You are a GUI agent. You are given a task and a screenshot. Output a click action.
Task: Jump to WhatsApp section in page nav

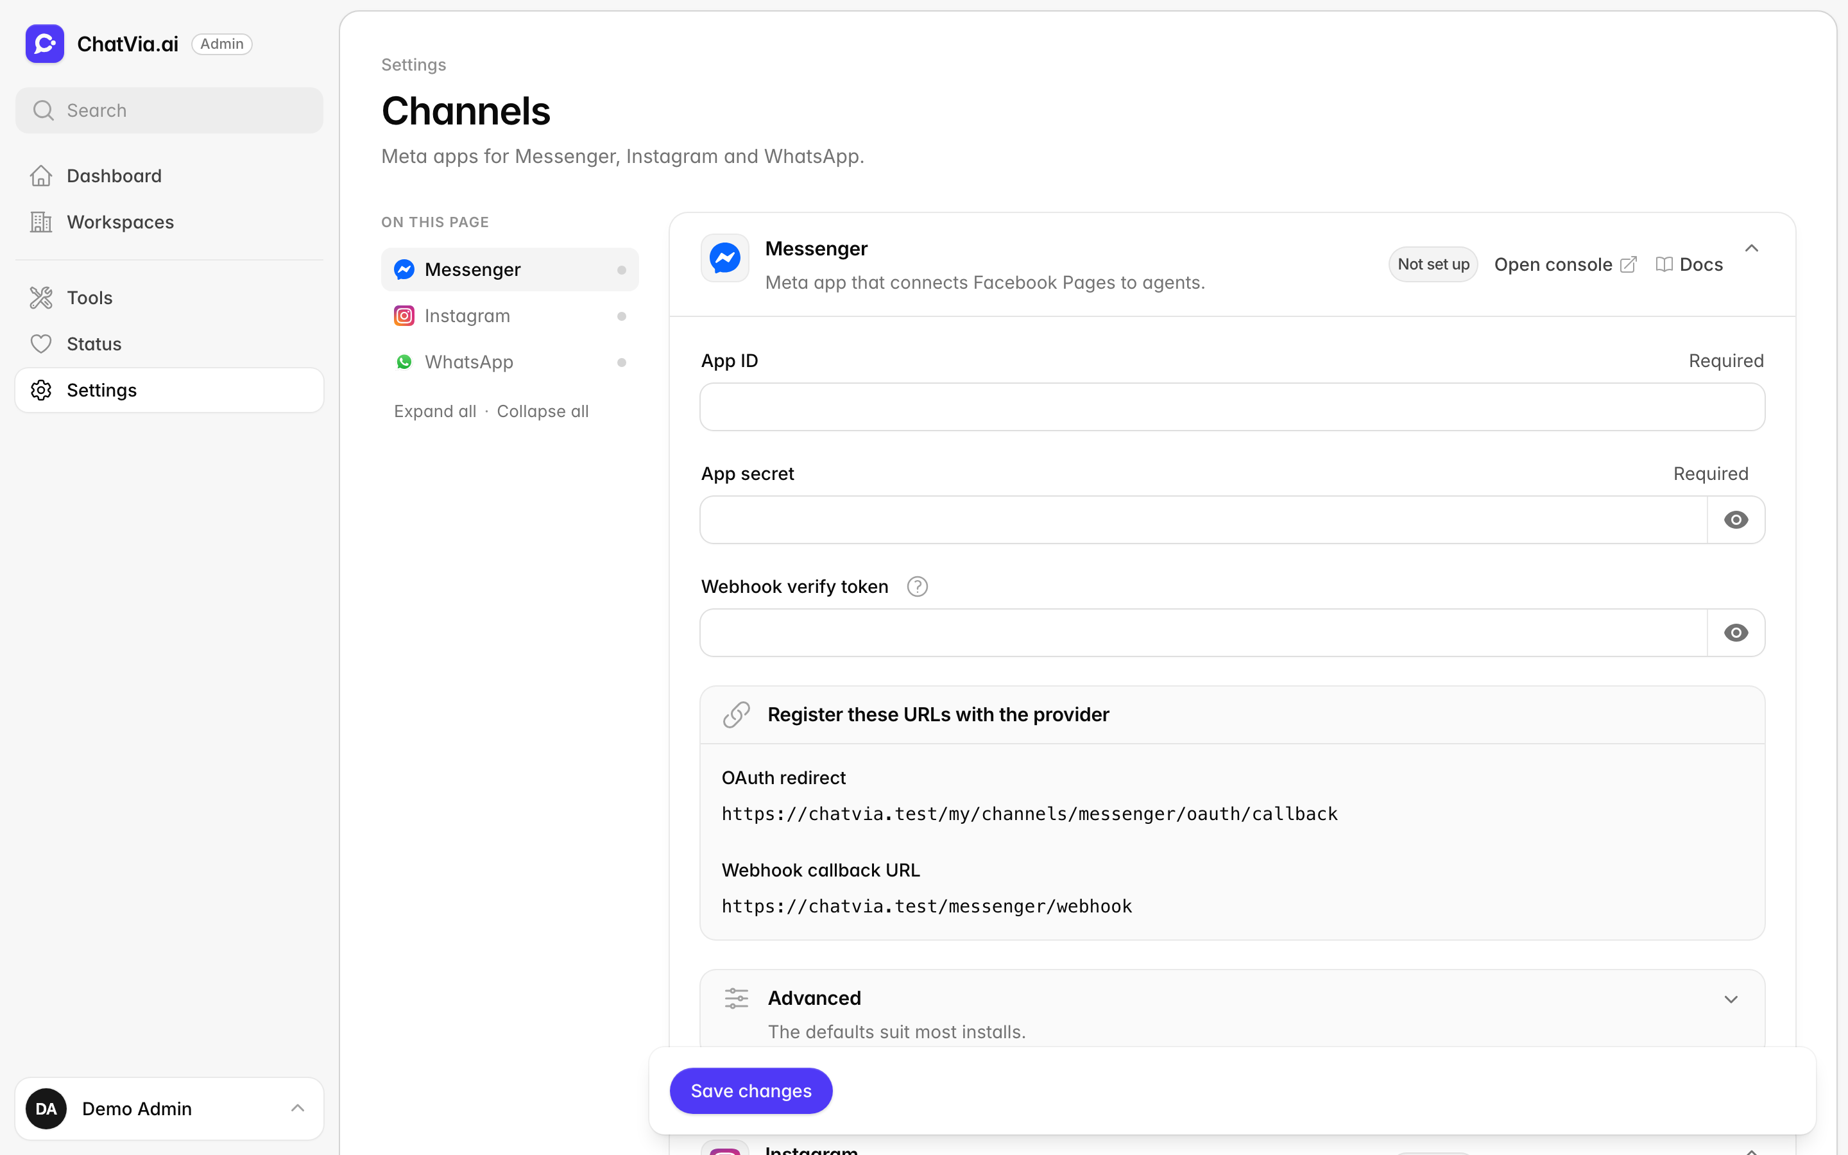pyautogui.click(x=510, y=362)
